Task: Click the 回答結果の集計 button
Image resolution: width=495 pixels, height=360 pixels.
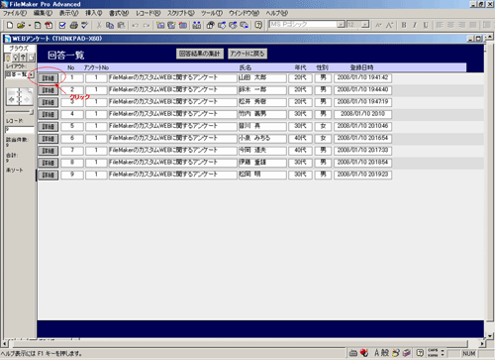Action: pos(200,54)
